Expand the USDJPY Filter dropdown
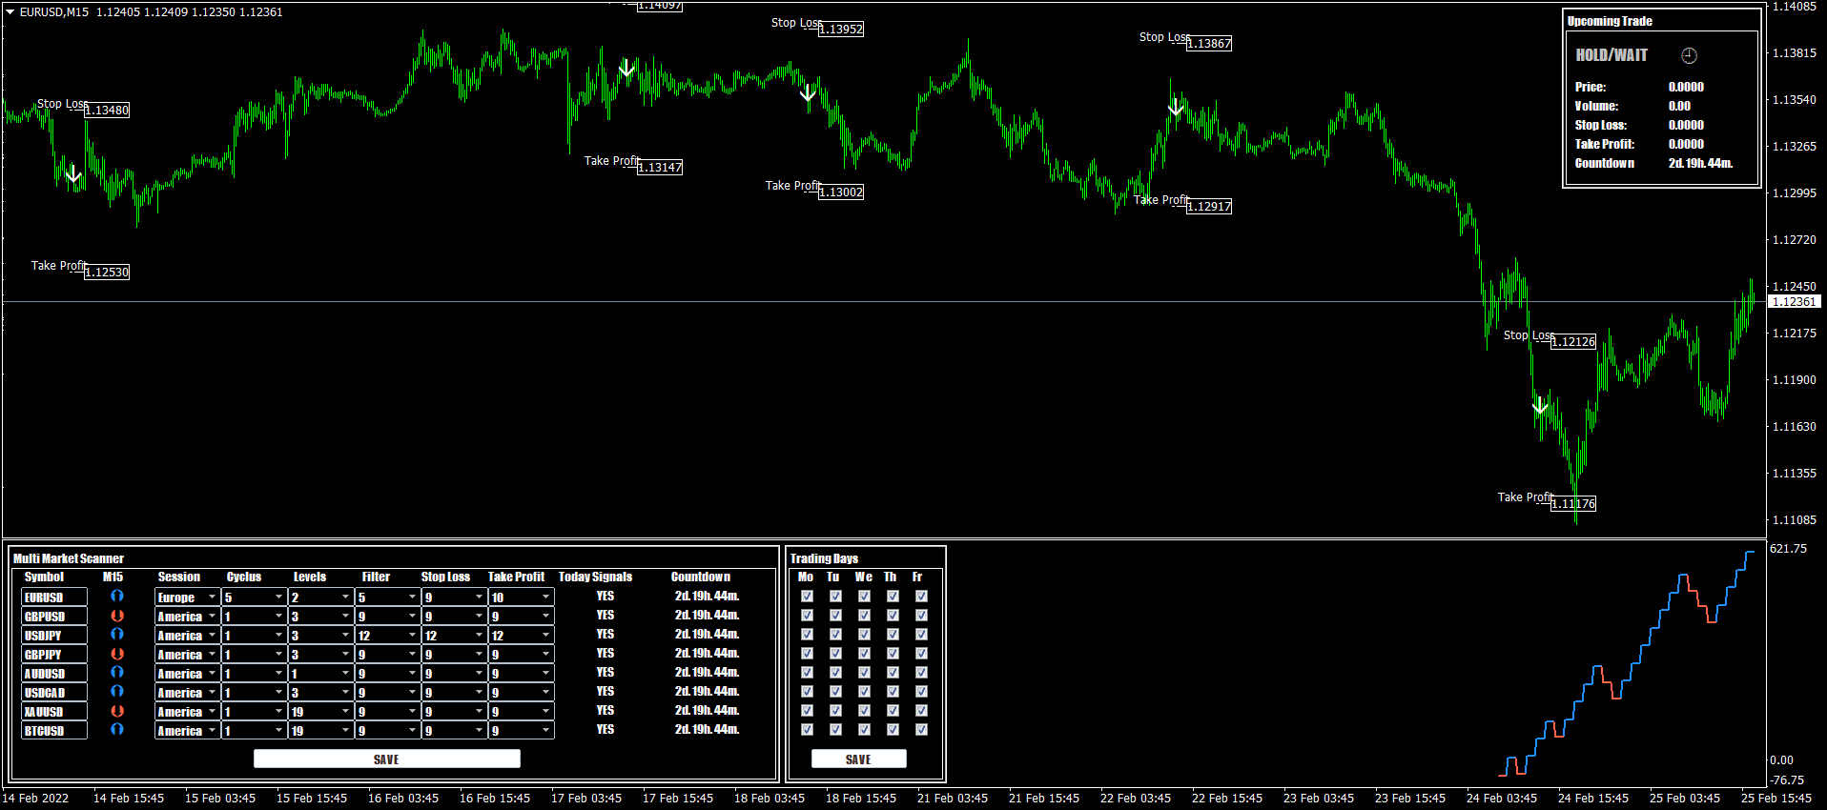Image resolution: width=1827 pixels, height=810 pixels. (412, 636)
